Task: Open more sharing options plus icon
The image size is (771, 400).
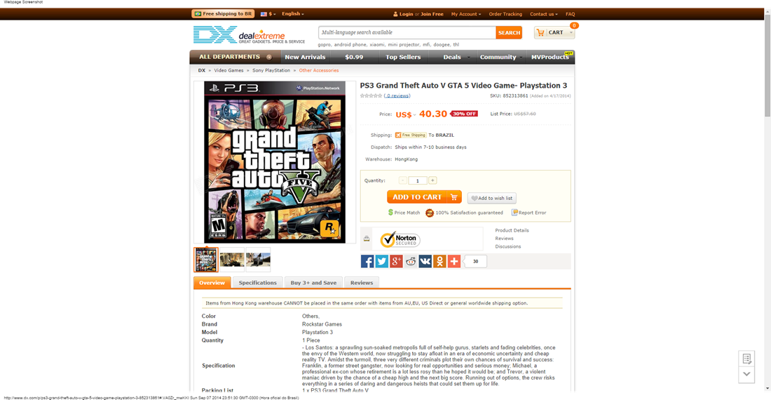Action: click(x=454, y=261)
